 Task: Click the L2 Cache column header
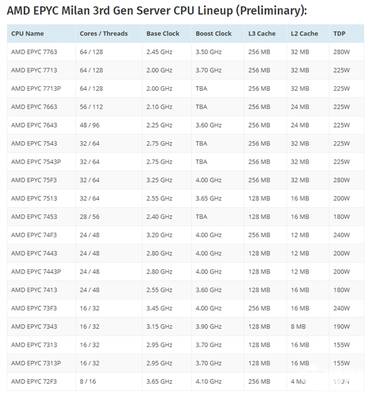[305, 33]
